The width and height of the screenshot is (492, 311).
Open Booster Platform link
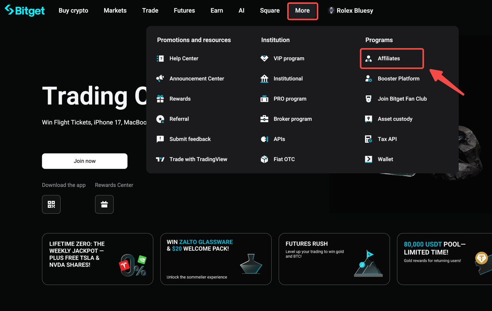pyautogui.click(x=399, y=78)
